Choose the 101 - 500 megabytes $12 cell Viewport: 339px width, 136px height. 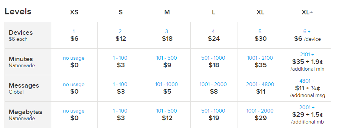[167, 115]
